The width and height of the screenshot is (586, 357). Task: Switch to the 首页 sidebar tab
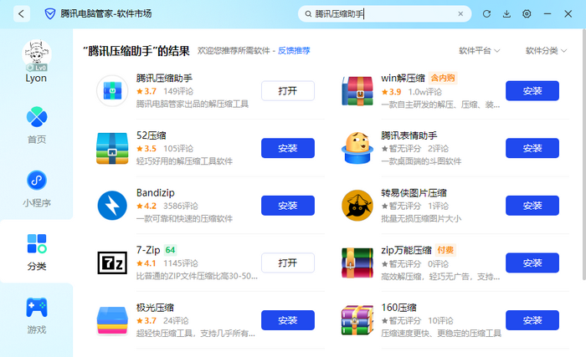click(x=36, y=125)
